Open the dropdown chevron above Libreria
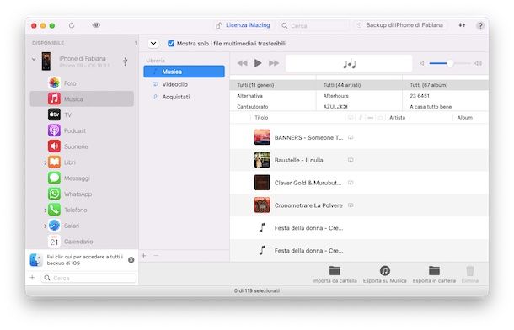 pyautogui.click(x=153, y=43)
